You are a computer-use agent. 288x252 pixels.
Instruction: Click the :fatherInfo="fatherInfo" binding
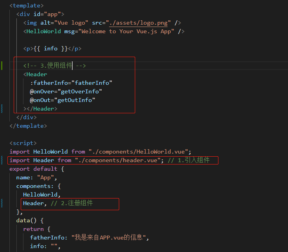point(71,83)
